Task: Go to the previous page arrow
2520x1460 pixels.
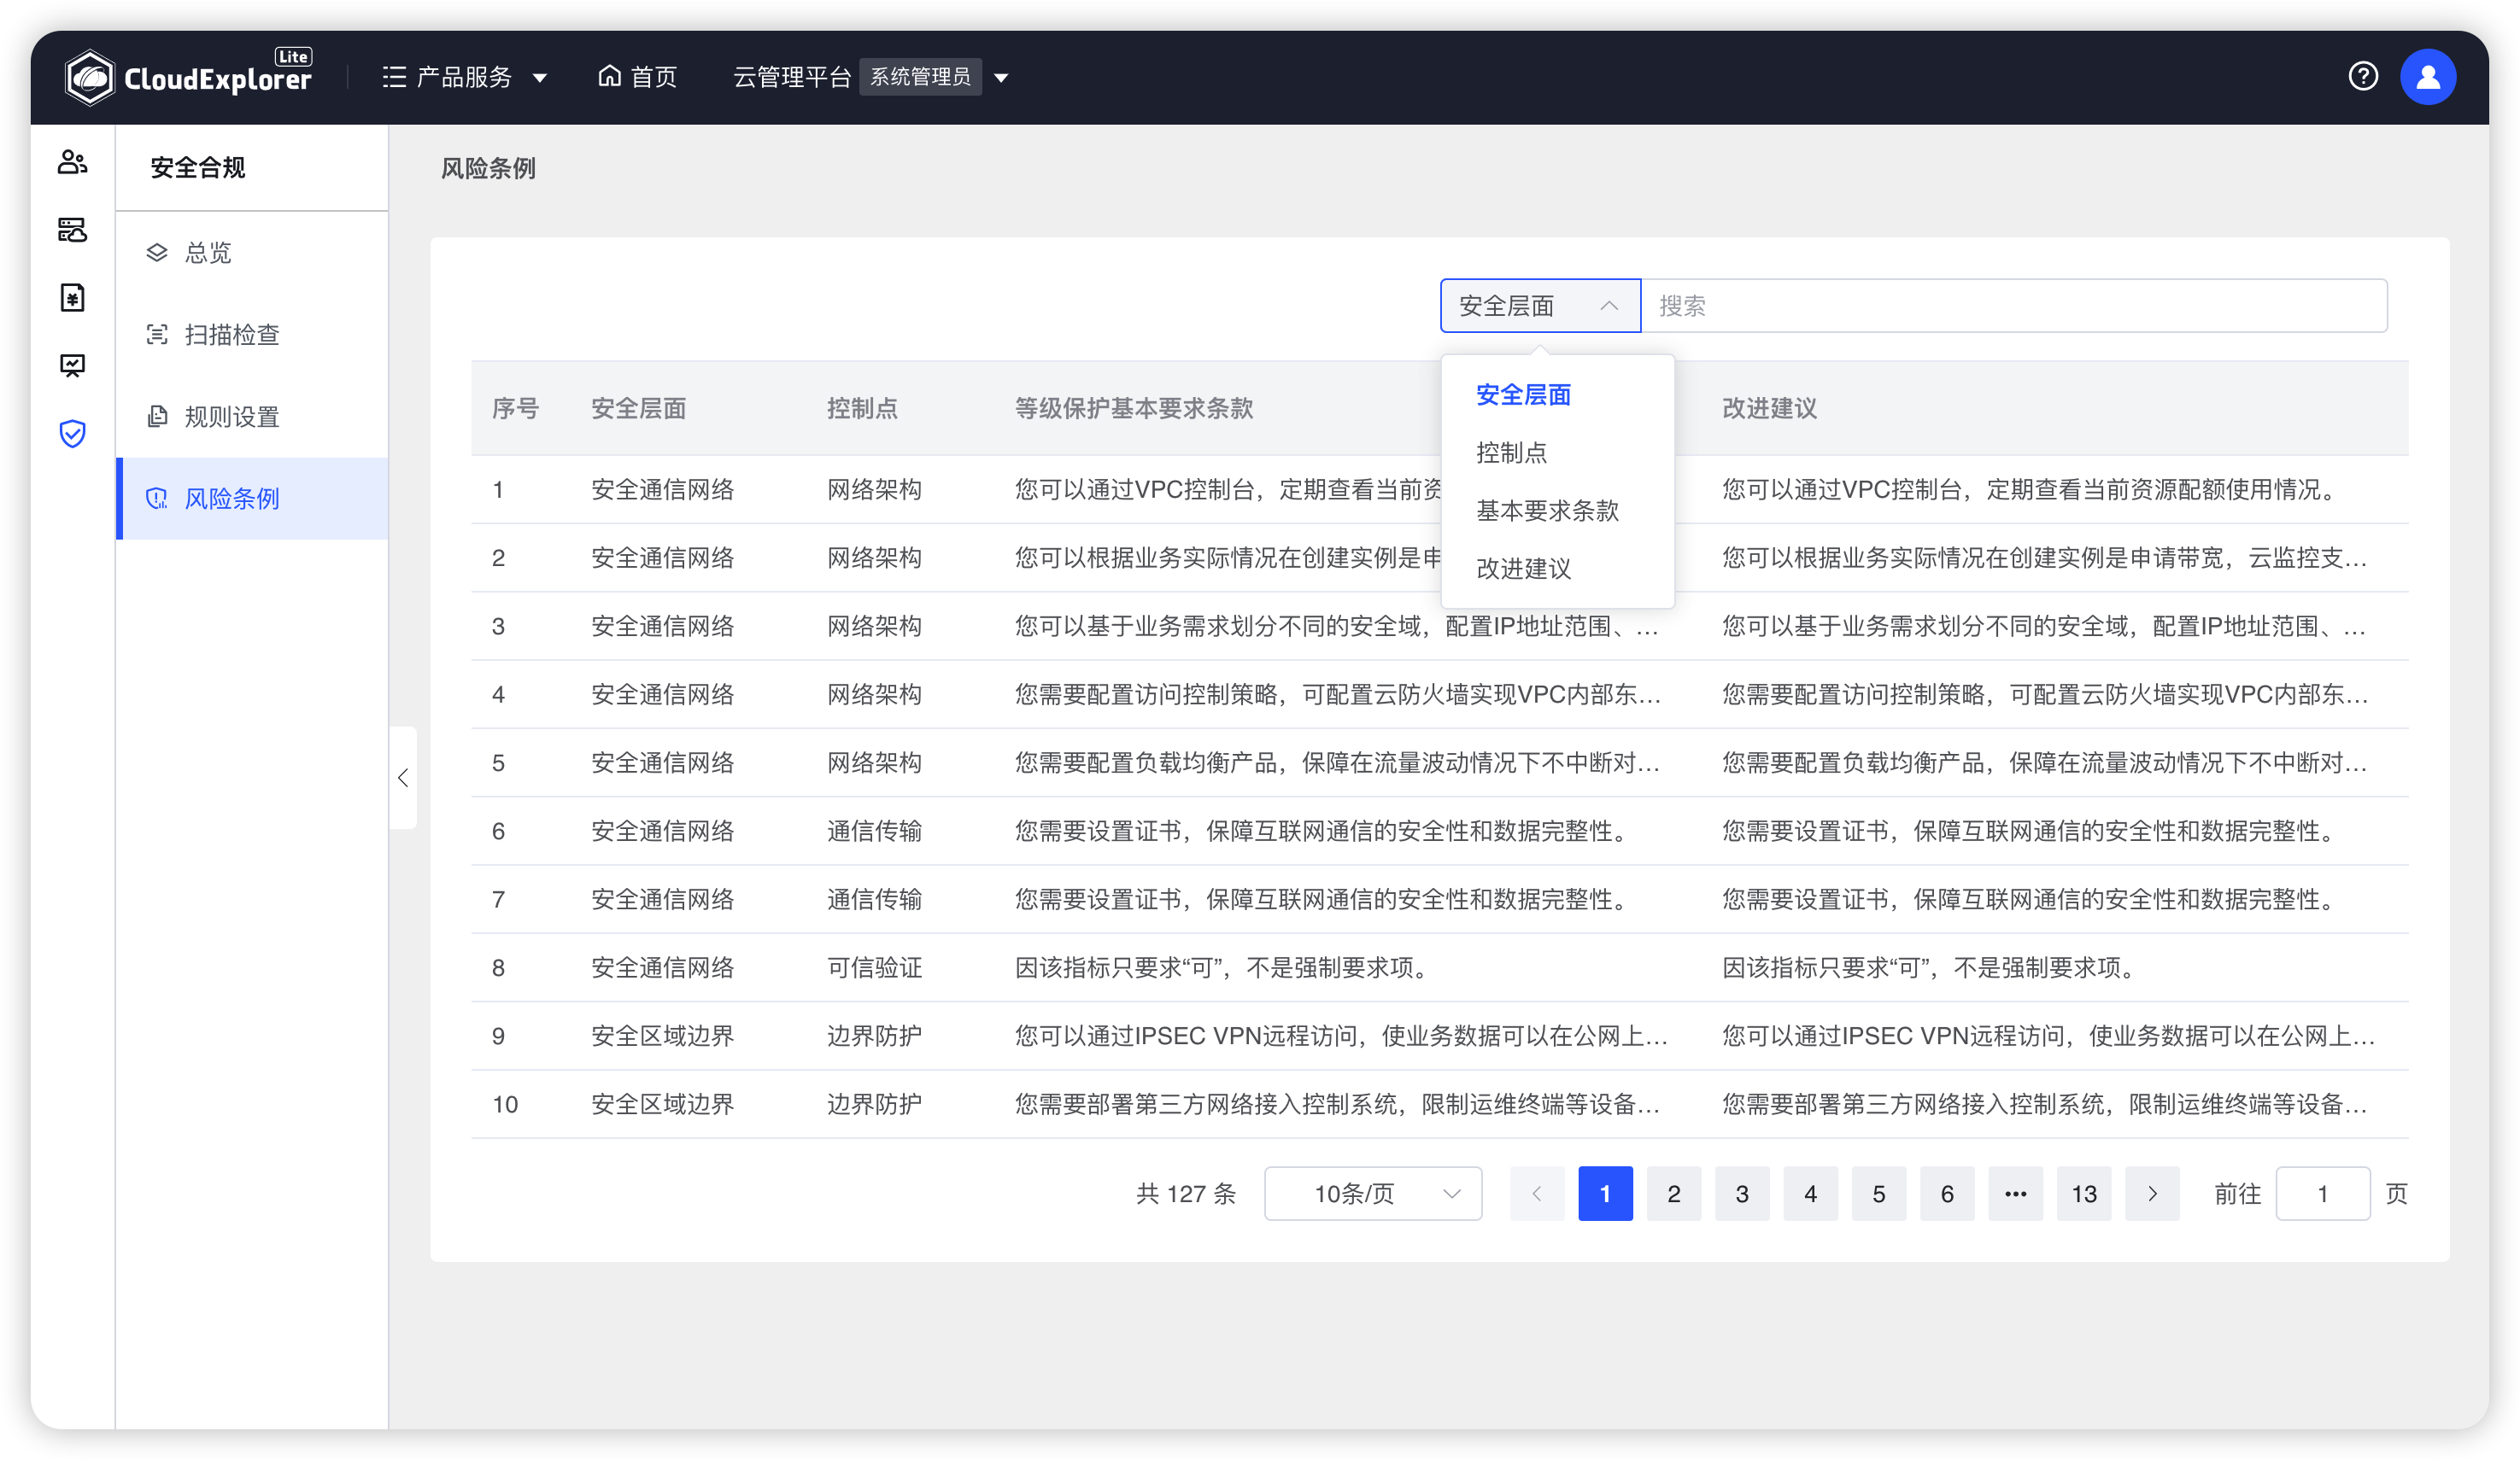Action: pyautogui.click(x=1537, y=1193)
